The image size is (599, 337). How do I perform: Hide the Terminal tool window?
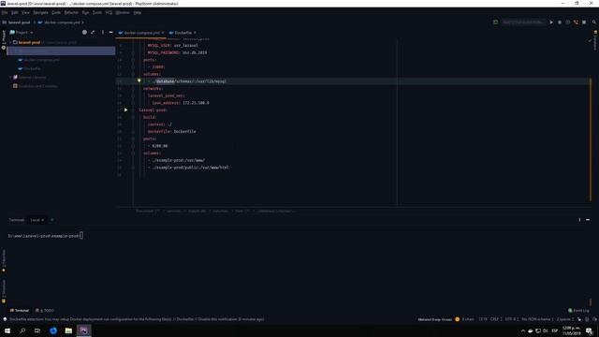(588, 220)
